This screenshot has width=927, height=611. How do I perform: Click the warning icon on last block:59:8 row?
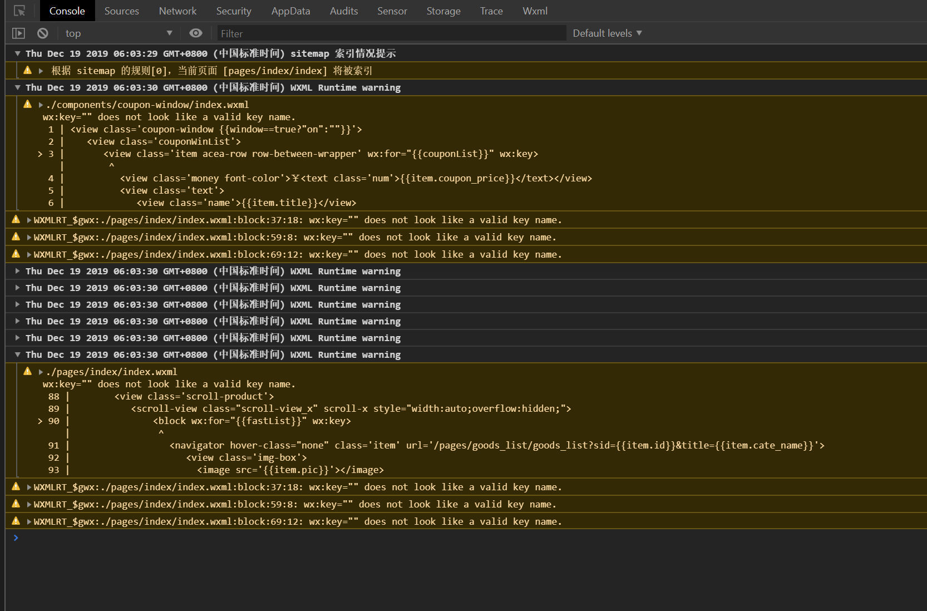coord(16,504)
